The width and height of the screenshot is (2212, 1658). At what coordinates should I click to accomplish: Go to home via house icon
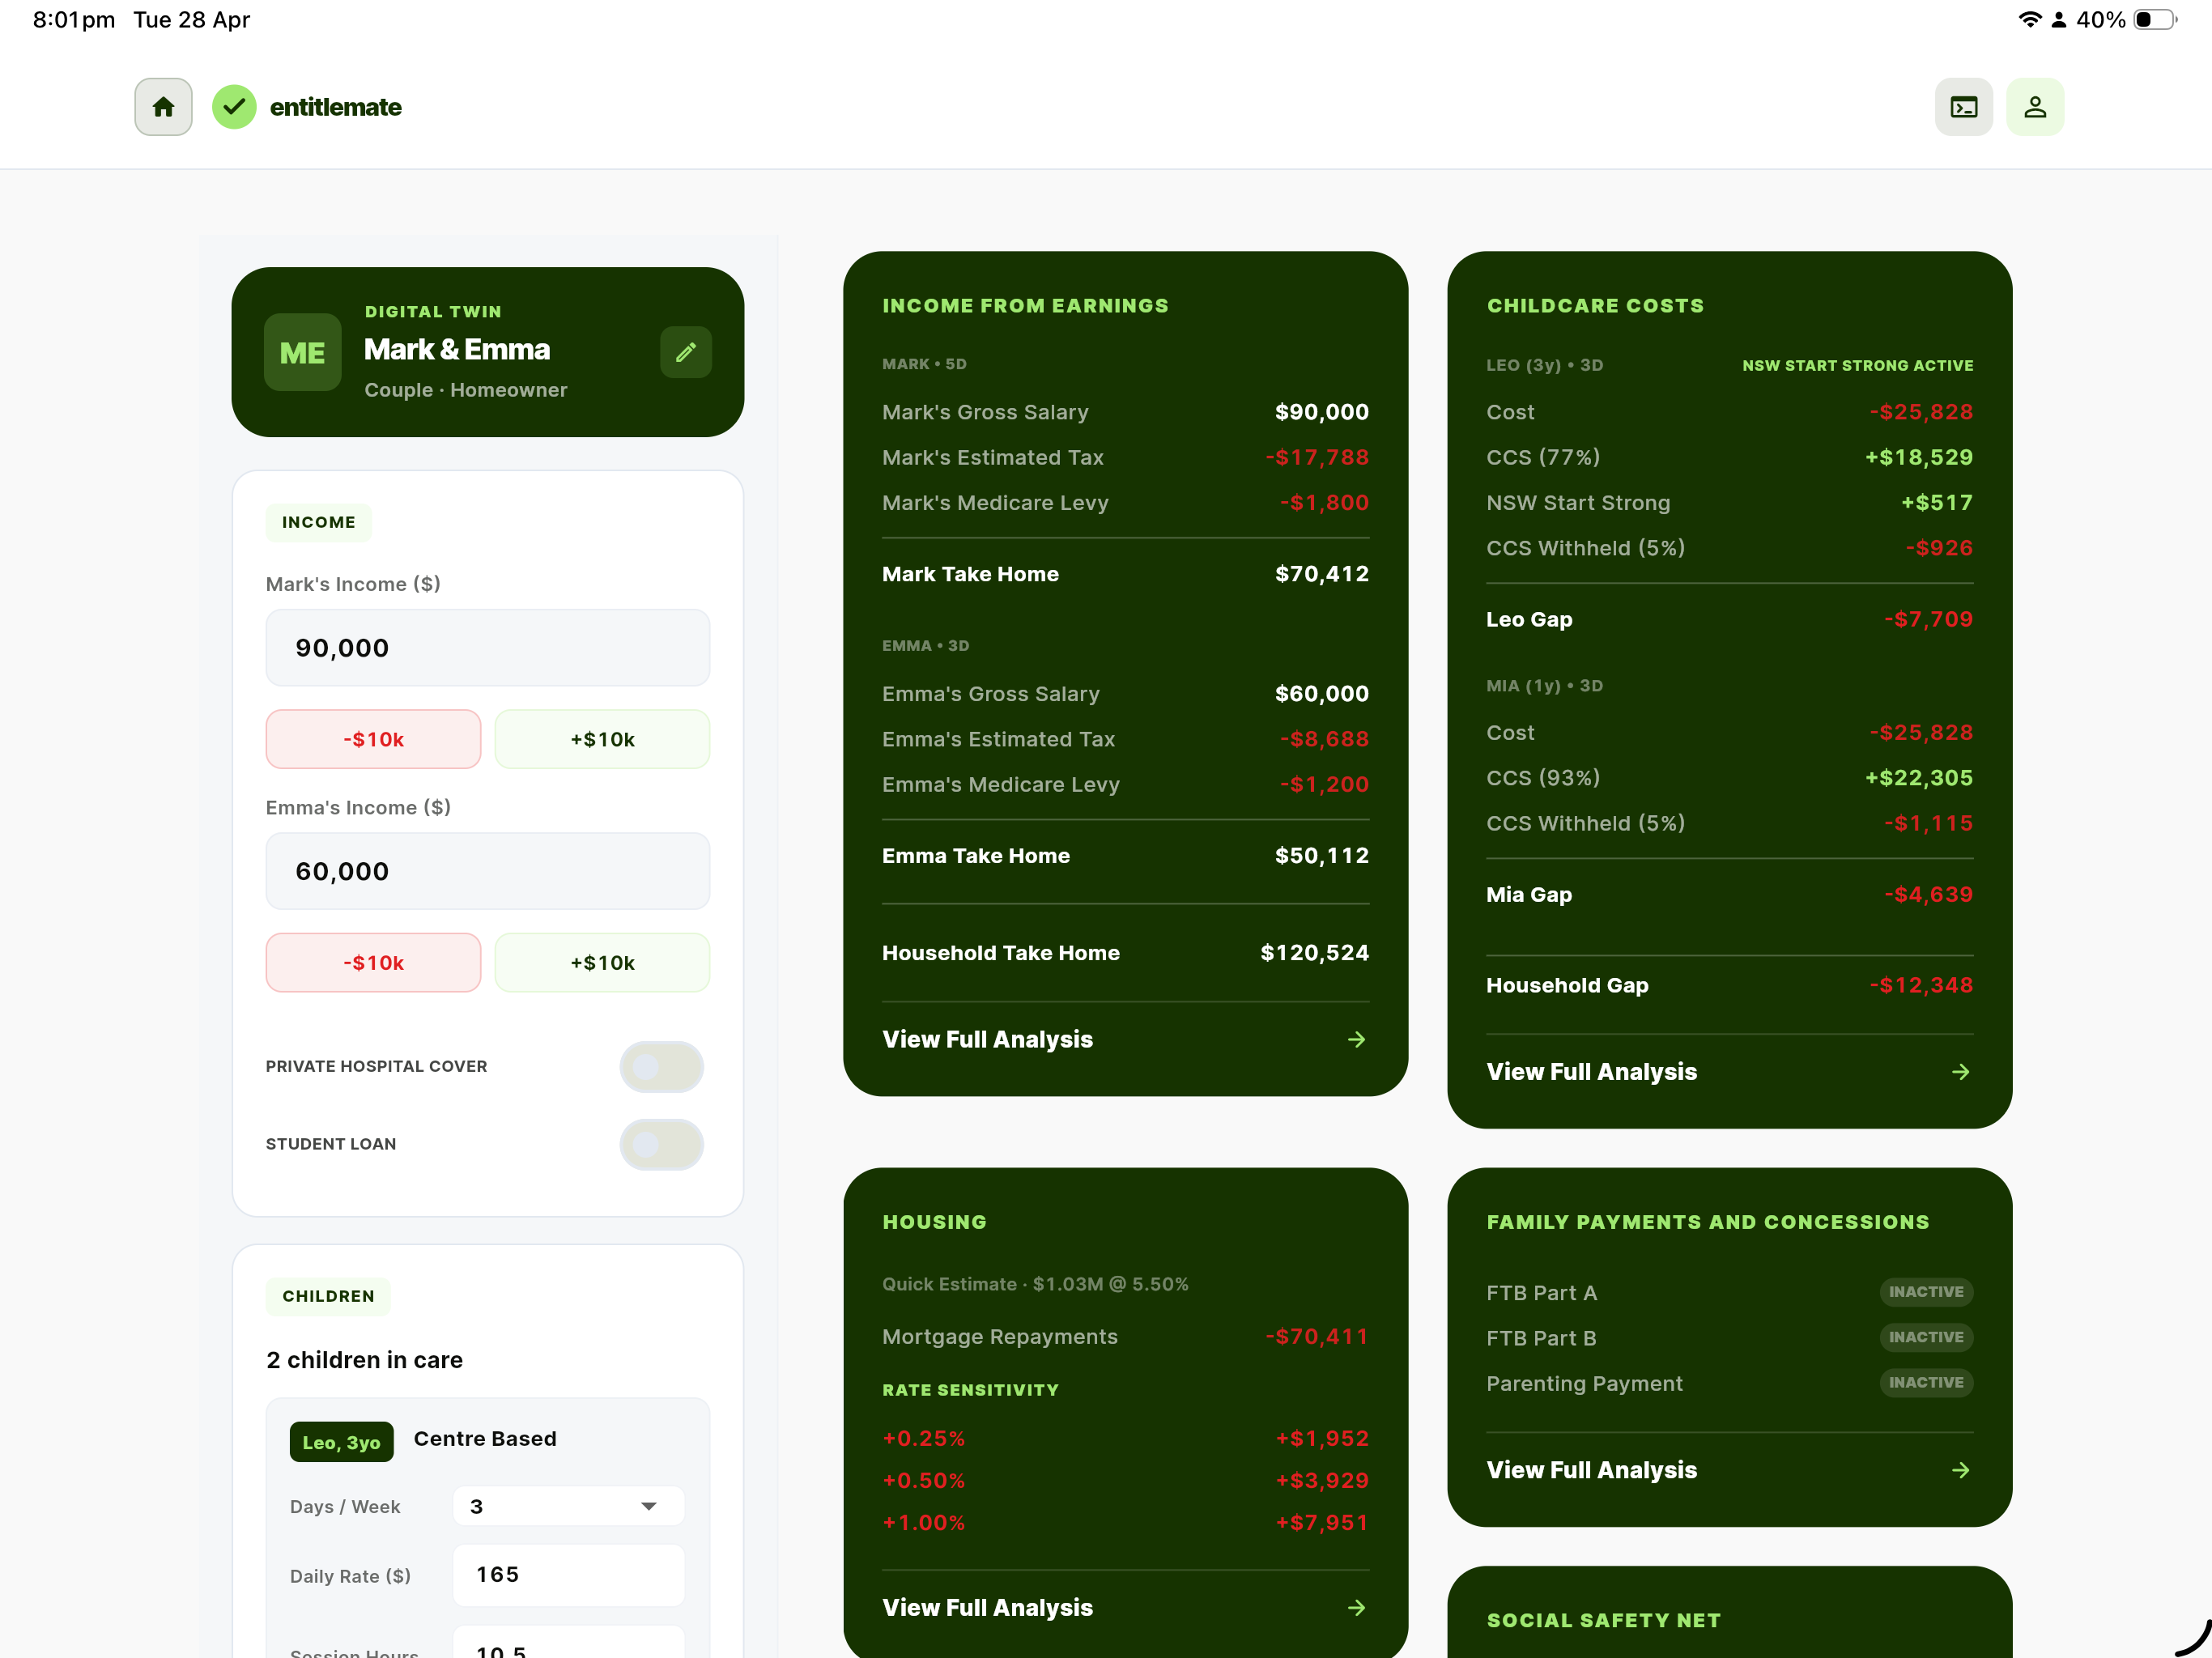[163, 107]
